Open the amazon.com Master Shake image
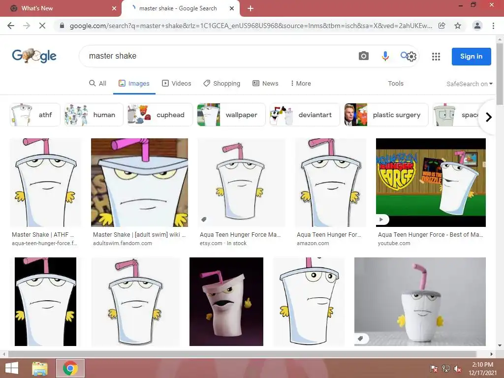 point(331,183)
